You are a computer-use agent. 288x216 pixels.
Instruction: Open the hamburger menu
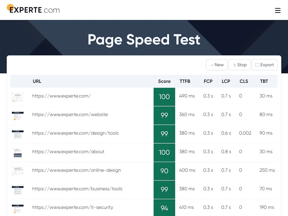[x=278, y=10]
